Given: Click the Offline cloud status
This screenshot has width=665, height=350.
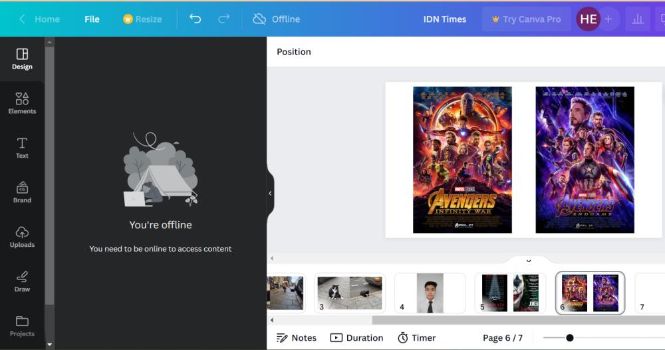Looking at the screenshot, I should coord(277,19).
